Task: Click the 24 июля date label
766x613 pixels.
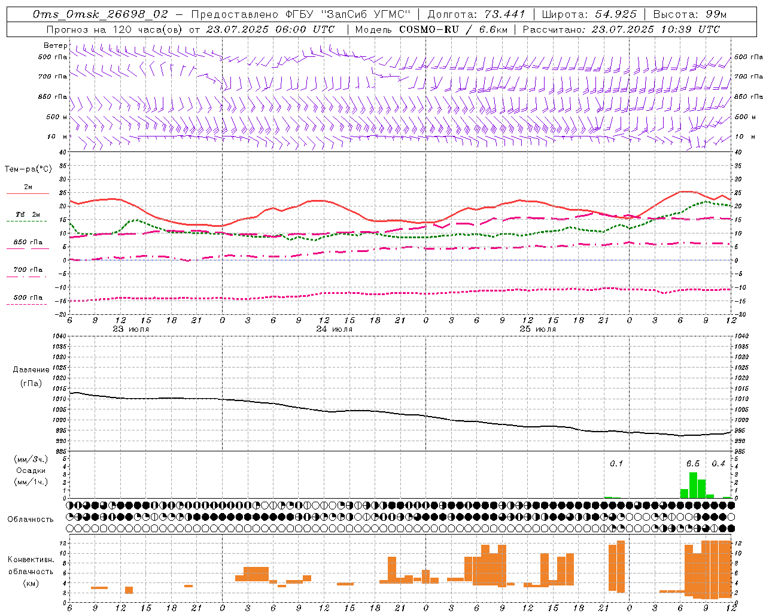Action: coord(334,329)
